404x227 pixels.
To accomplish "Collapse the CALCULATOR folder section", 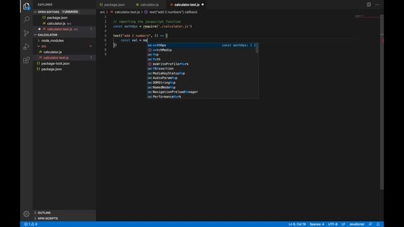I will tap(47, 35).
